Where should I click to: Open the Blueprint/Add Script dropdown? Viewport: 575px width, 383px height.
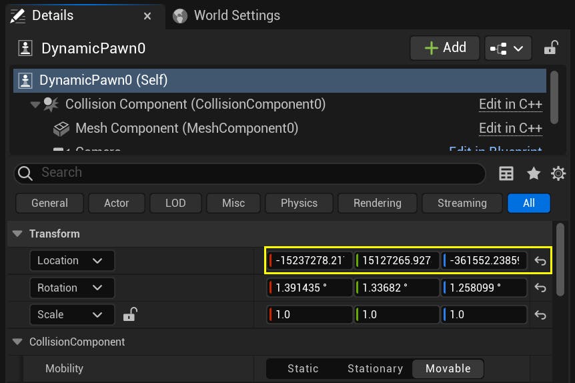coord(508,48)
